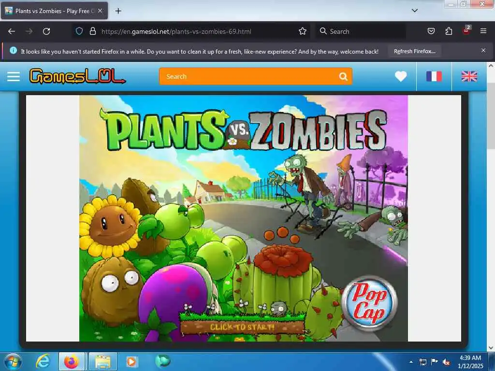Click the network tray icon
Screen dimensions: 495x371
click(x=422, y=362)
